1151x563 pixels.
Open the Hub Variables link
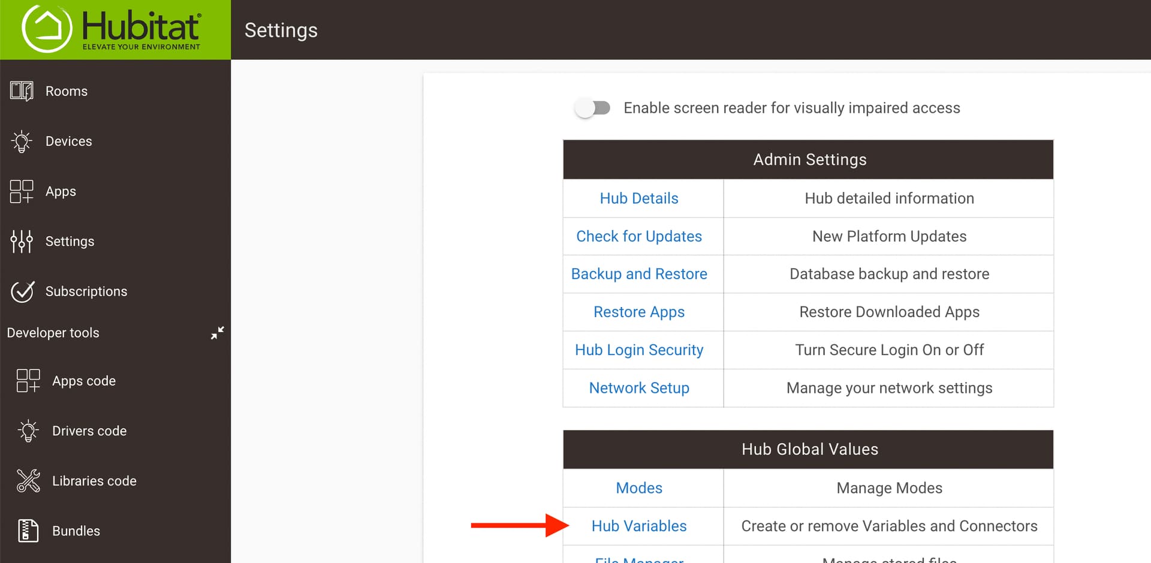coord(639,526)
